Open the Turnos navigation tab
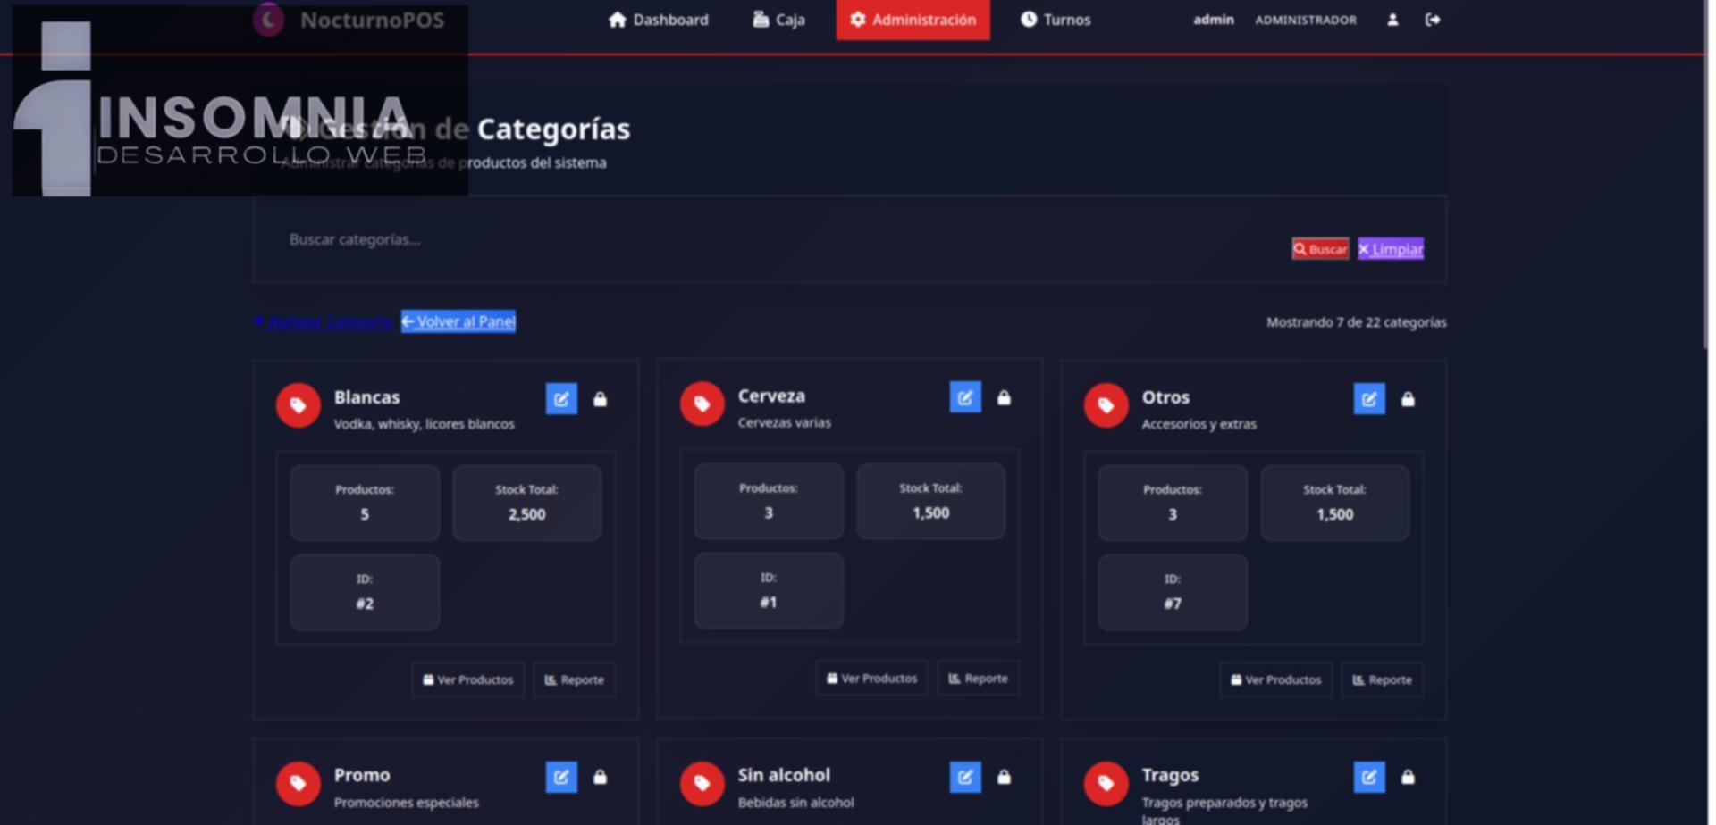 [1056, 20]
